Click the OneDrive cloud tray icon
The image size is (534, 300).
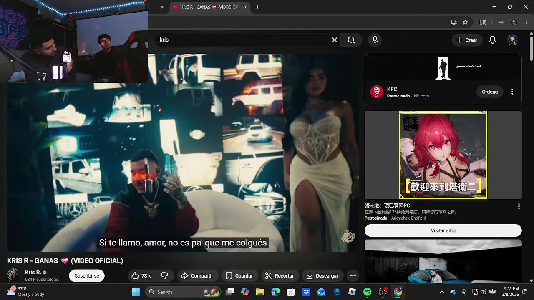pos(453,292)
